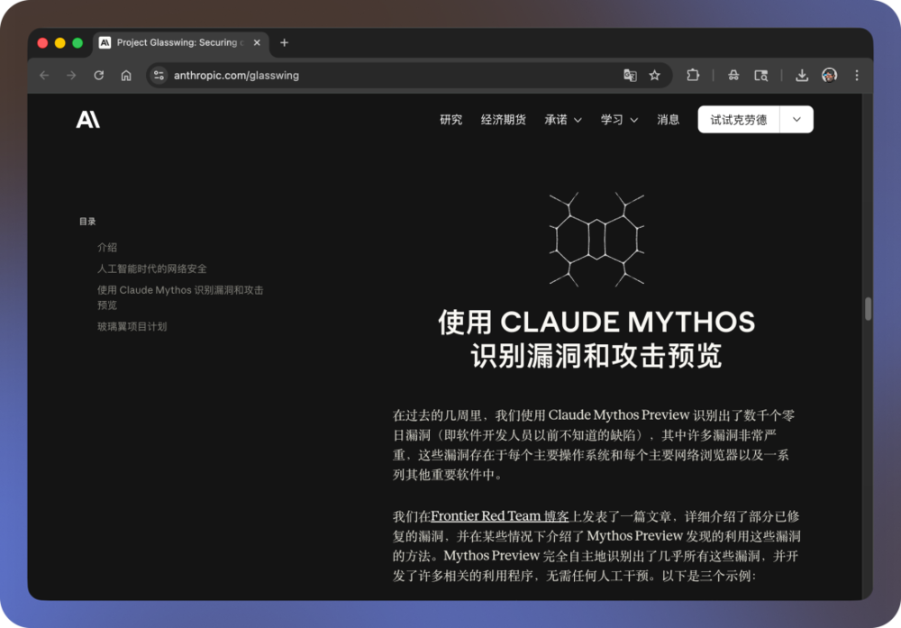Go to the browser home page icon
This screenshot has width=901, height=628.
(126, 76)
